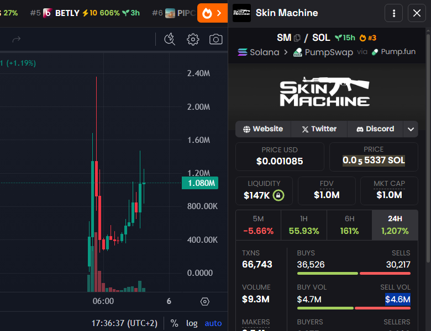Click the right panel vertical scrollbar
Image resolution: width=431 pixels, height=331 pixels.
coord(428,148)
